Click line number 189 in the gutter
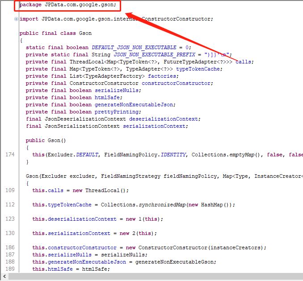Image resolution: width=303 pixels, height=281 pixels. 10,269
